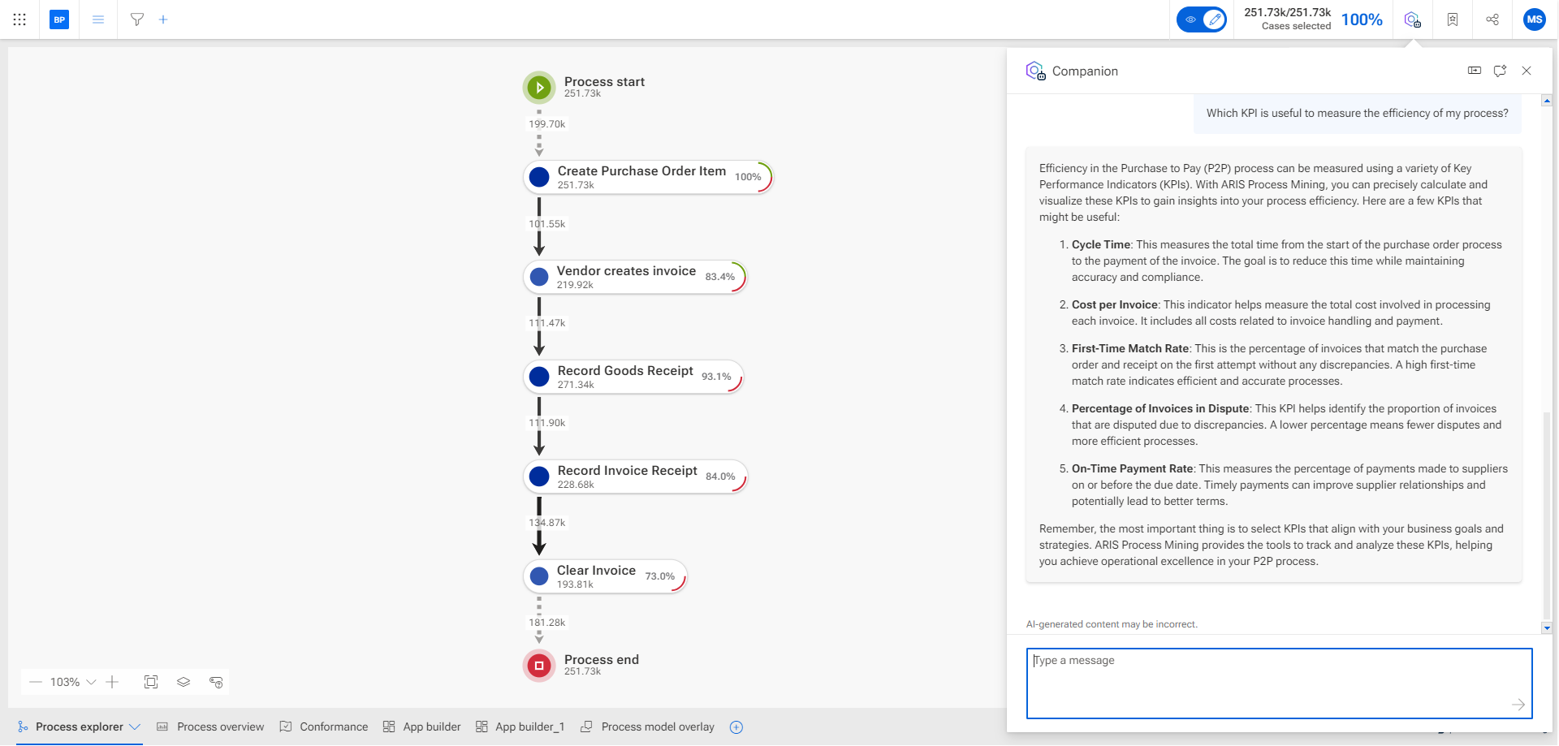Start a new Companion chat

(x=1500, y=71)
